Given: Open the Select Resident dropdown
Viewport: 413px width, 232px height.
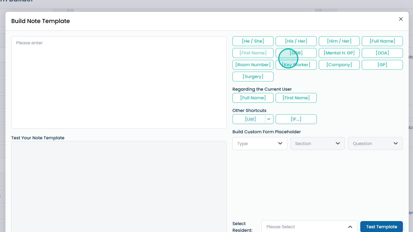Looking at the screenshot, I should [309, 227].
